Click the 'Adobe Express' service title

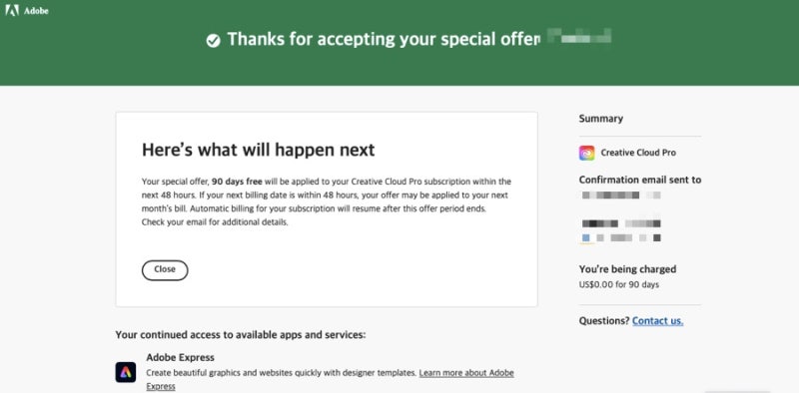[x=180, y=357]
